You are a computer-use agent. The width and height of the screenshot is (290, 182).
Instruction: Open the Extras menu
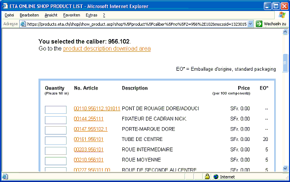click(91, 15)
